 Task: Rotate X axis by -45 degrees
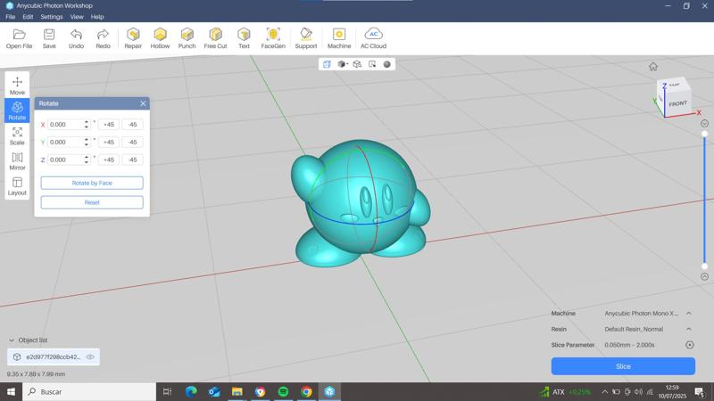pos(132,124)
